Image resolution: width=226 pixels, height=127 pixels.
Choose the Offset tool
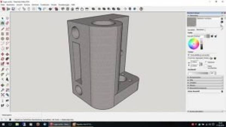pos(7,64)
